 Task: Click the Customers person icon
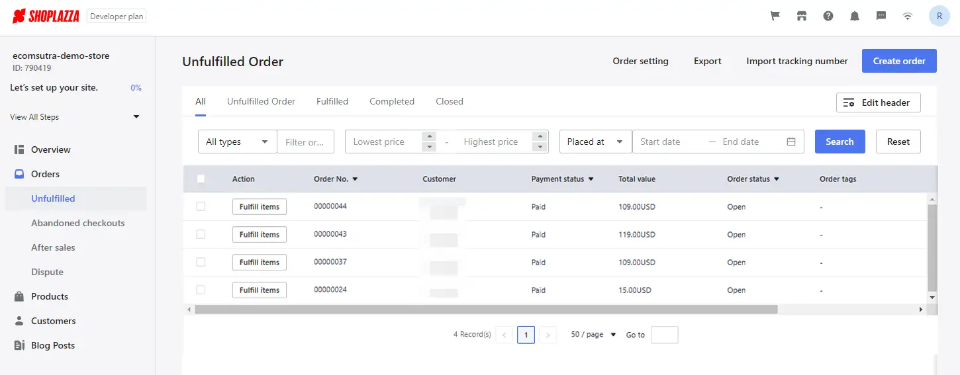(19, 321)
